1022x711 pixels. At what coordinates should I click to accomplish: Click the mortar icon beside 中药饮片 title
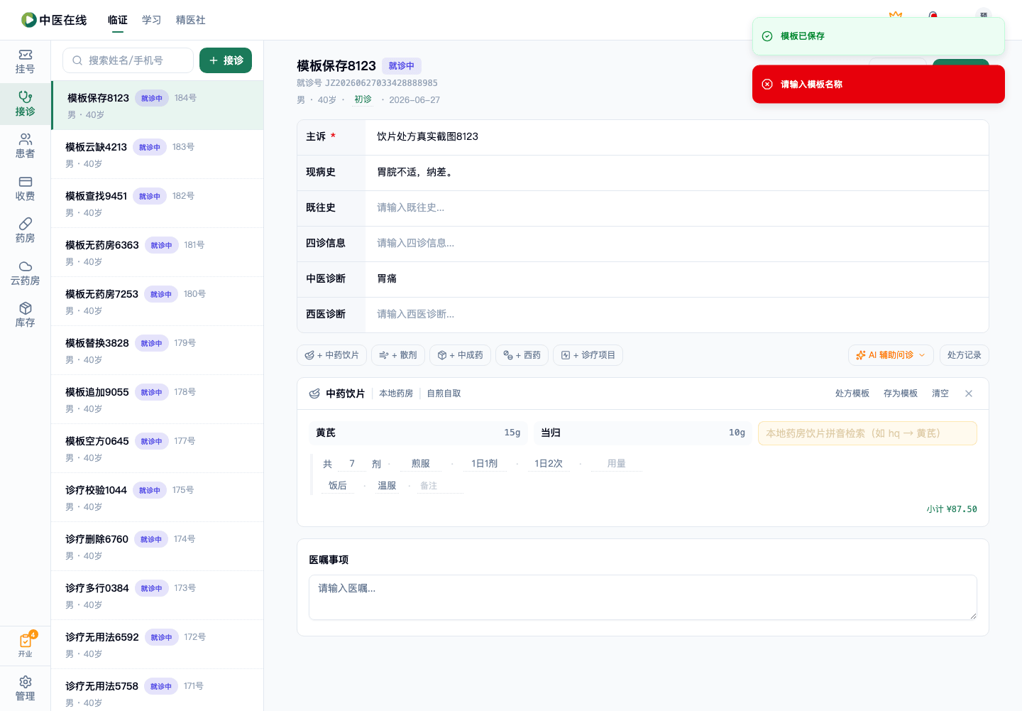(314, 394)
